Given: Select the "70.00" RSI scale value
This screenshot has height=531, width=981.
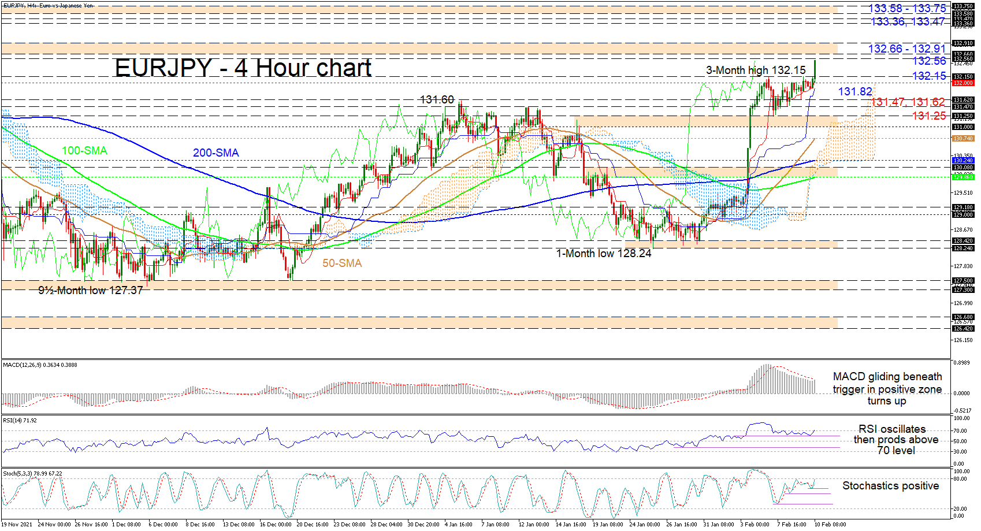Looking at the screenshot, I should point(961,430).
